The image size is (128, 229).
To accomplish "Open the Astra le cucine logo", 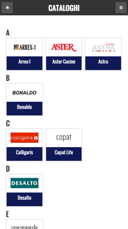I will [x=103, y=47].
